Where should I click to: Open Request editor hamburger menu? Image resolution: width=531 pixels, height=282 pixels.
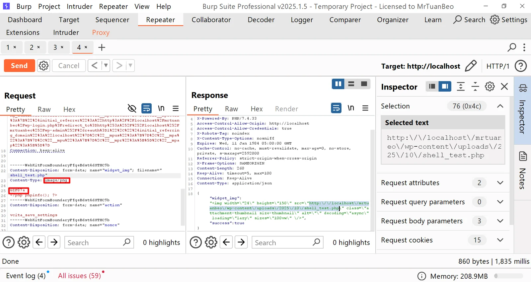pos(176,108)
